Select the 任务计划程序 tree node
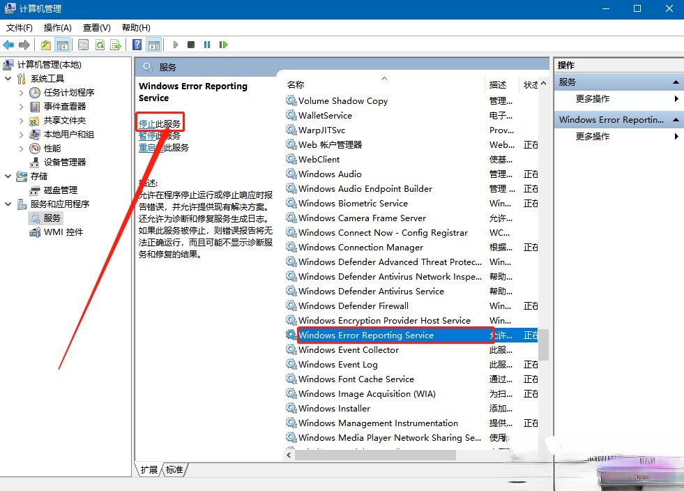The image size is (684, 491). point(69,93)
